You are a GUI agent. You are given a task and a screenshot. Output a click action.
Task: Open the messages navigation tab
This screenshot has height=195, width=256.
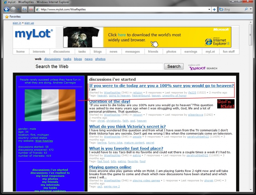(132, 51)
